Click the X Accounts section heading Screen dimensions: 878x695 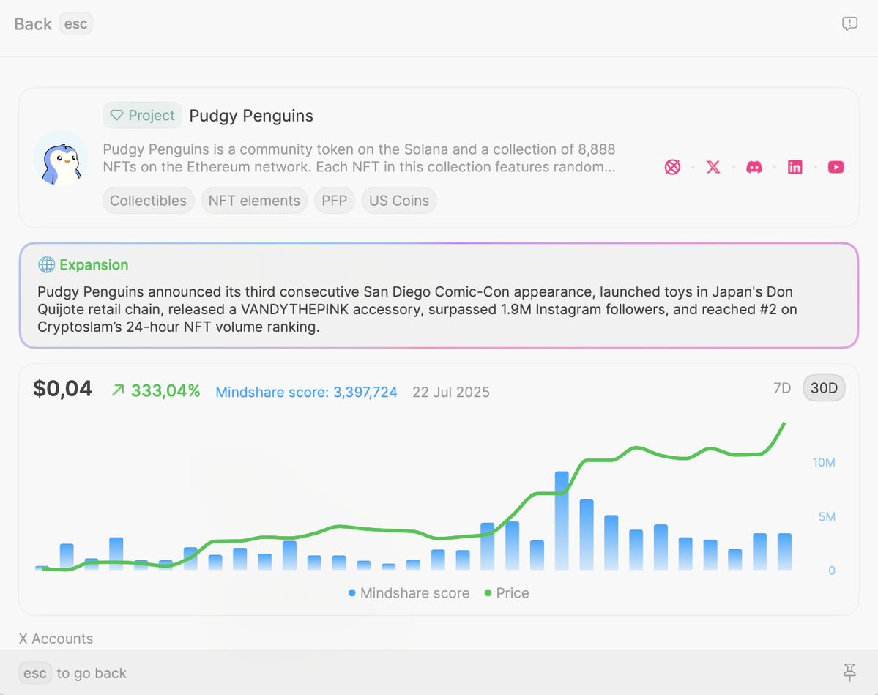coord(56,639)
